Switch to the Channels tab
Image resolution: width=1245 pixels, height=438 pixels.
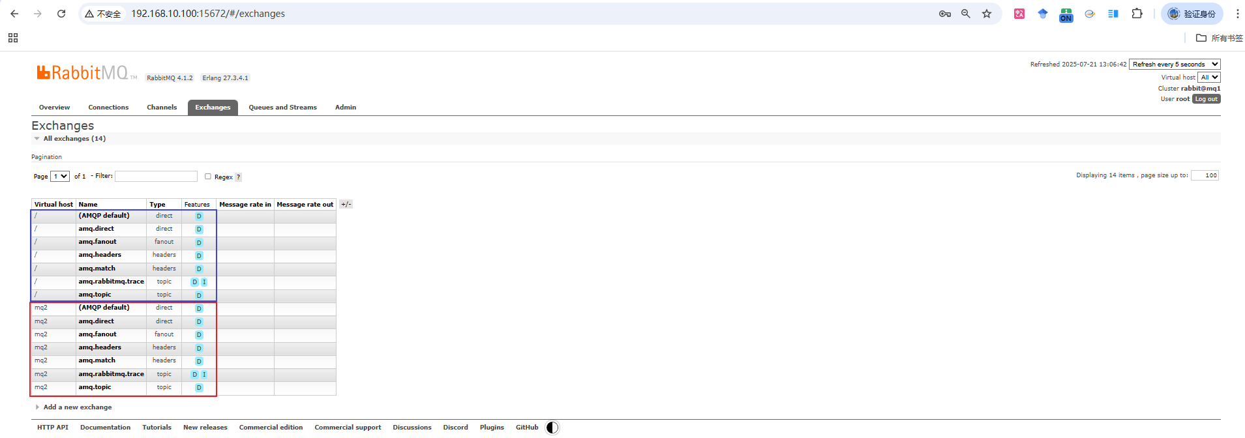point(162,108)
